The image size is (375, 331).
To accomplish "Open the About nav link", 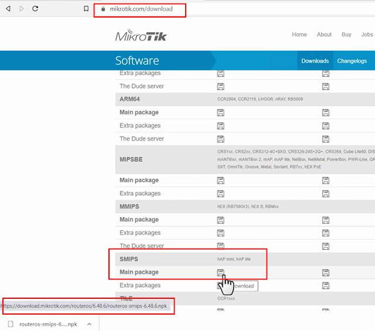I will (x=324, y=35).
